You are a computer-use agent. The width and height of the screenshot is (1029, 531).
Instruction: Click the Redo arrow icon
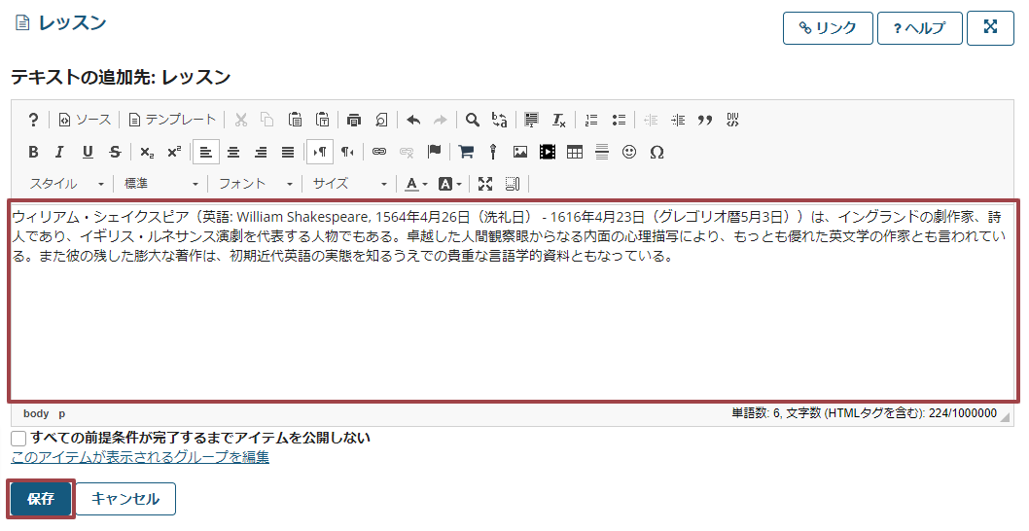[x=441, y=120]
